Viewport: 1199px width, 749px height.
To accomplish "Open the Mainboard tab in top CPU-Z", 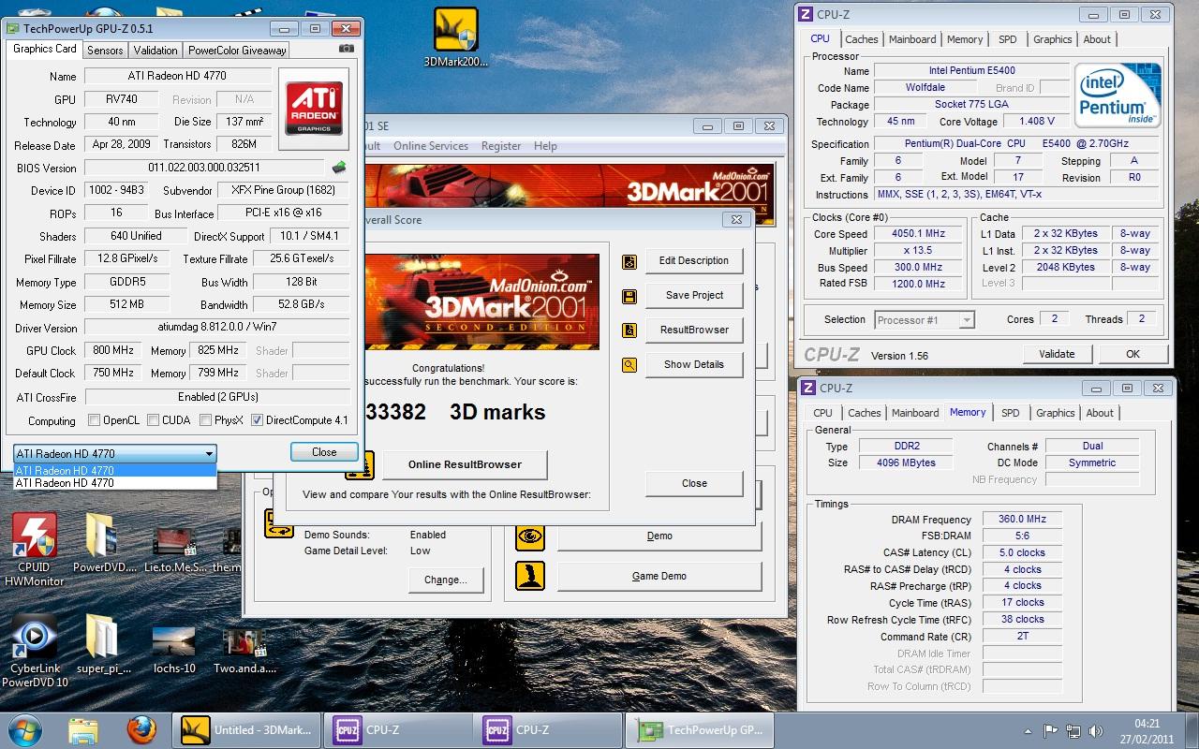I will 912,39.
